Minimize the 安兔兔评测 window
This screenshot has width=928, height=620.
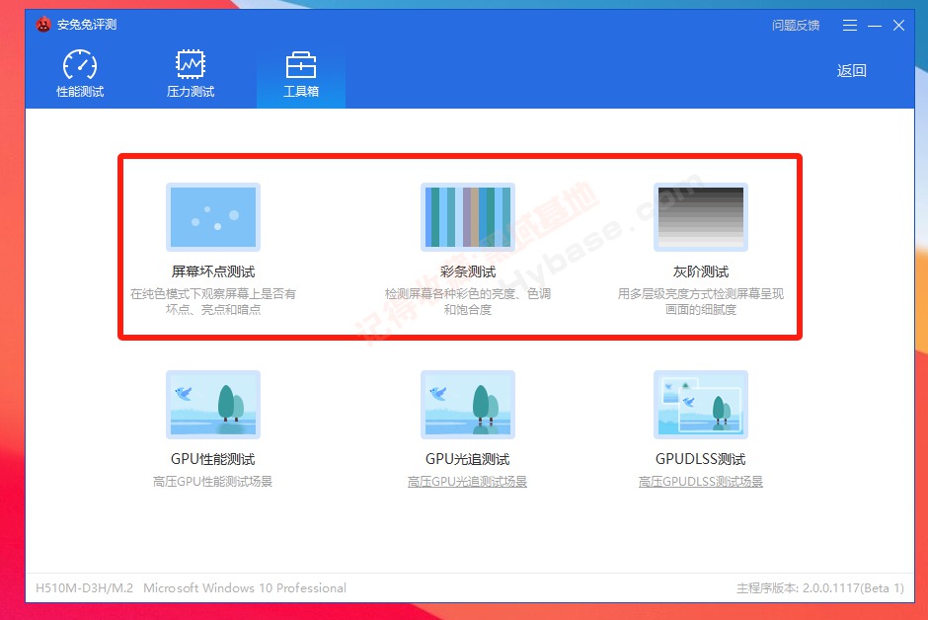click(875, 26)
